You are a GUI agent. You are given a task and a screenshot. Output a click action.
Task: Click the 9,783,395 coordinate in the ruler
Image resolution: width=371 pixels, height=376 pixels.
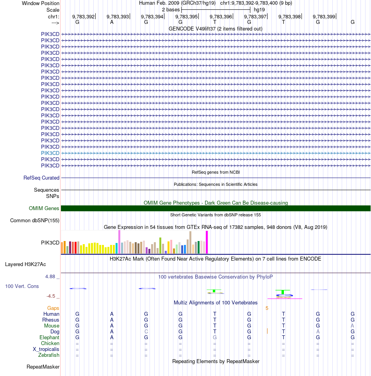coord(186,16)
